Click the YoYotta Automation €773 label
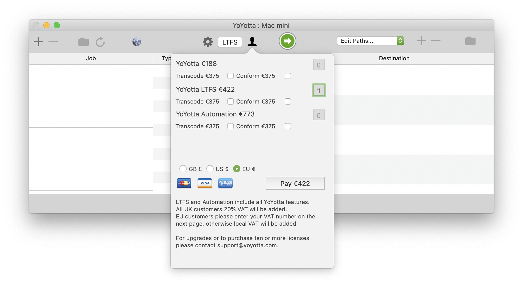Viewport: 523px width, 289px height. point(215,114)
